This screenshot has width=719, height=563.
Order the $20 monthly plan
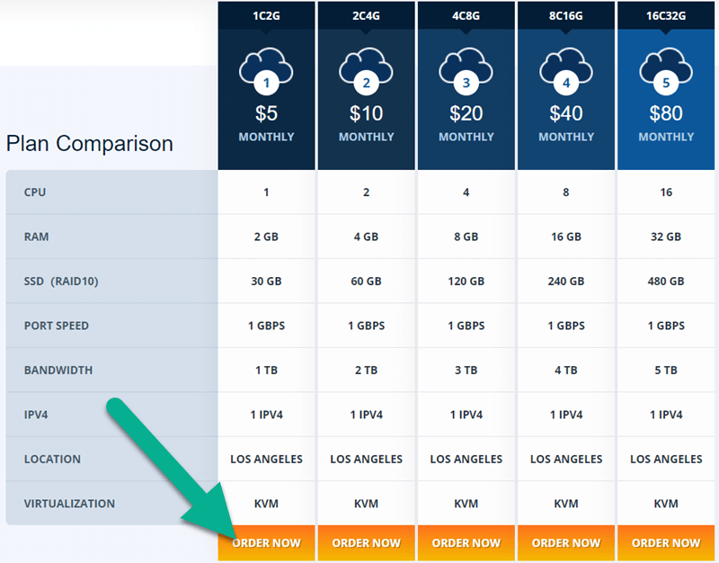click(x=466, y=543)
